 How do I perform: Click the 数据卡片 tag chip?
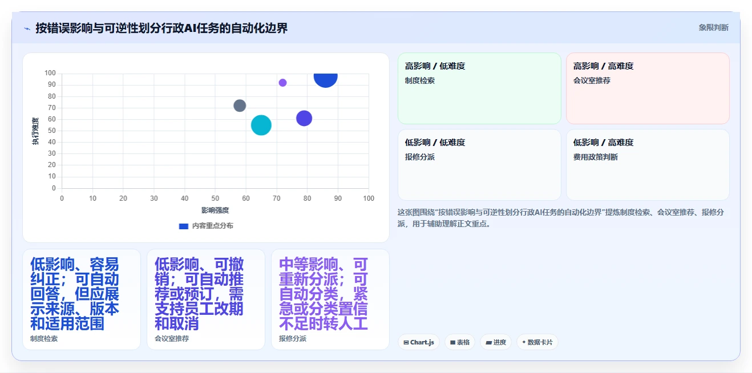[537, 342]
